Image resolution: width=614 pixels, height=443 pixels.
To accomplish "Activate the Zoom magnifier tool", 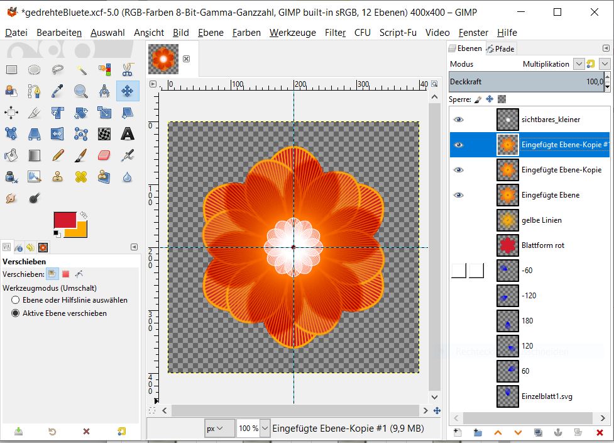I will (x=81, y=91).
